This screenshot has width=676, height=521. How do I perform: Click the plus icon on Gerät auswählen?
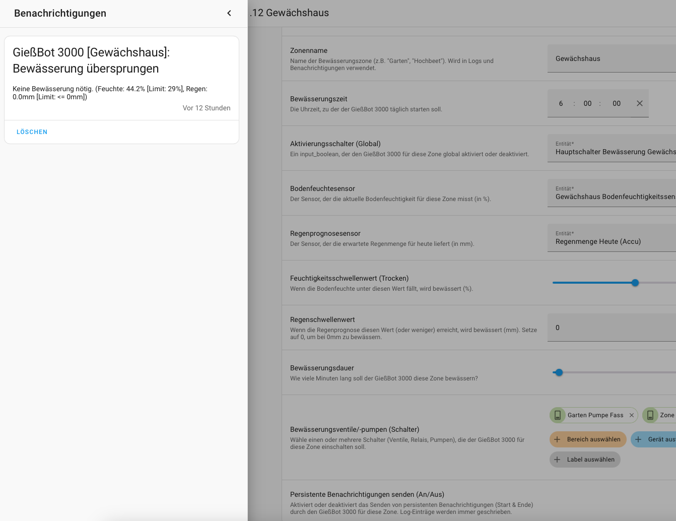pyautogui.click(x=638, y=439)
